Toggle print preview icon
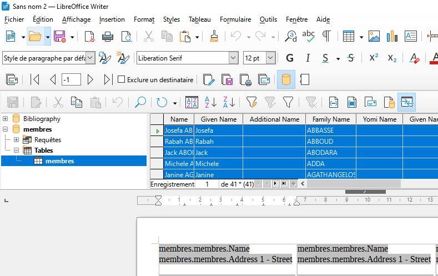This screenshot has height=276, width=438. (x=126, y=36)
